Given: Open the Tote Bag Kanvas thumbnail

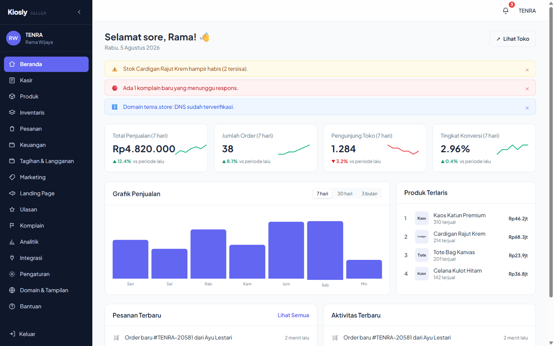Looking at the screenshot, I should pyautogui.click(x=422, y=255).
